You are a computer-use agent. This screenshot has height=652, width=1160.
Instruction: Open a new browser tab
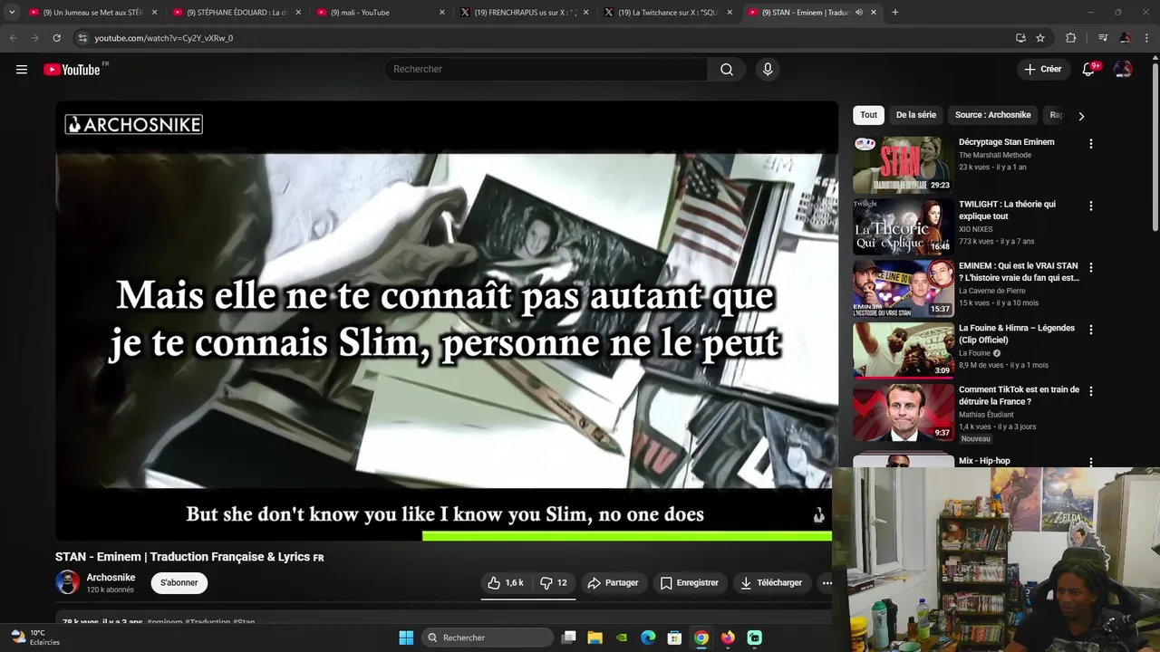tap(894, 13)
